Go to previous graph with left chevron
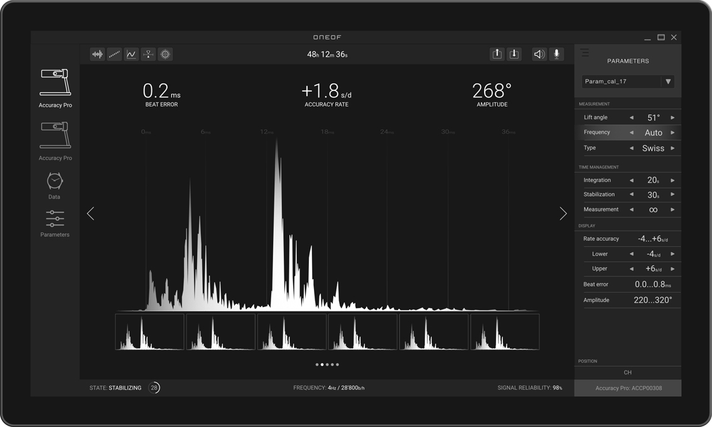 (x=90, y=214)
